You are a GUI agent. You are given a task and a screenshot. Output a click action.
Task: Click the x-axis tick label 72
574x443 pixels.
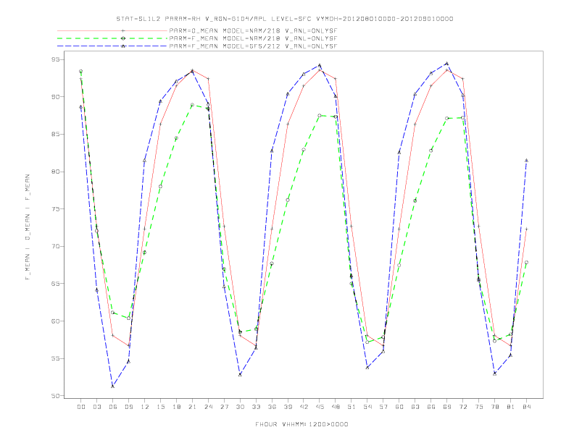point(463,407)
